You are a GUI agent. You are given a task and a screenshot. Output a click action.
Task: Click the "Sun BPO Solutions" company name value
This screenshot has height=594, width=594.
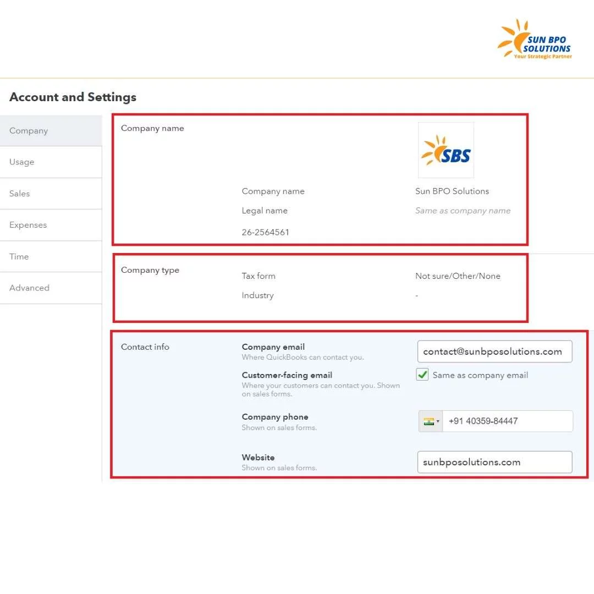click(x=452, y=191)
